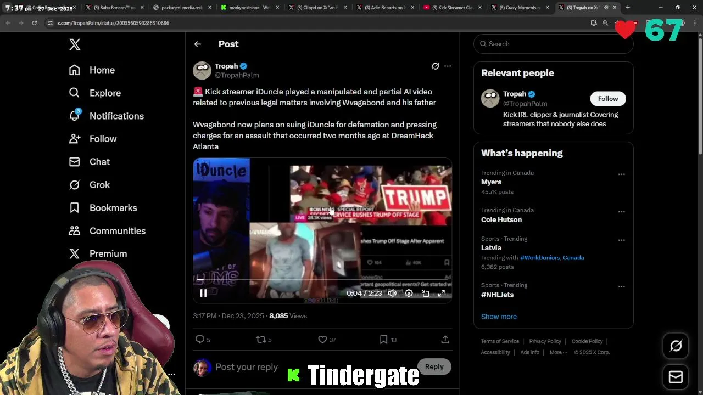The height and width of the screenshot is (395, 703).
Task: Open a new browser tab
Action: pyautogui.click(x=628, y=8)
